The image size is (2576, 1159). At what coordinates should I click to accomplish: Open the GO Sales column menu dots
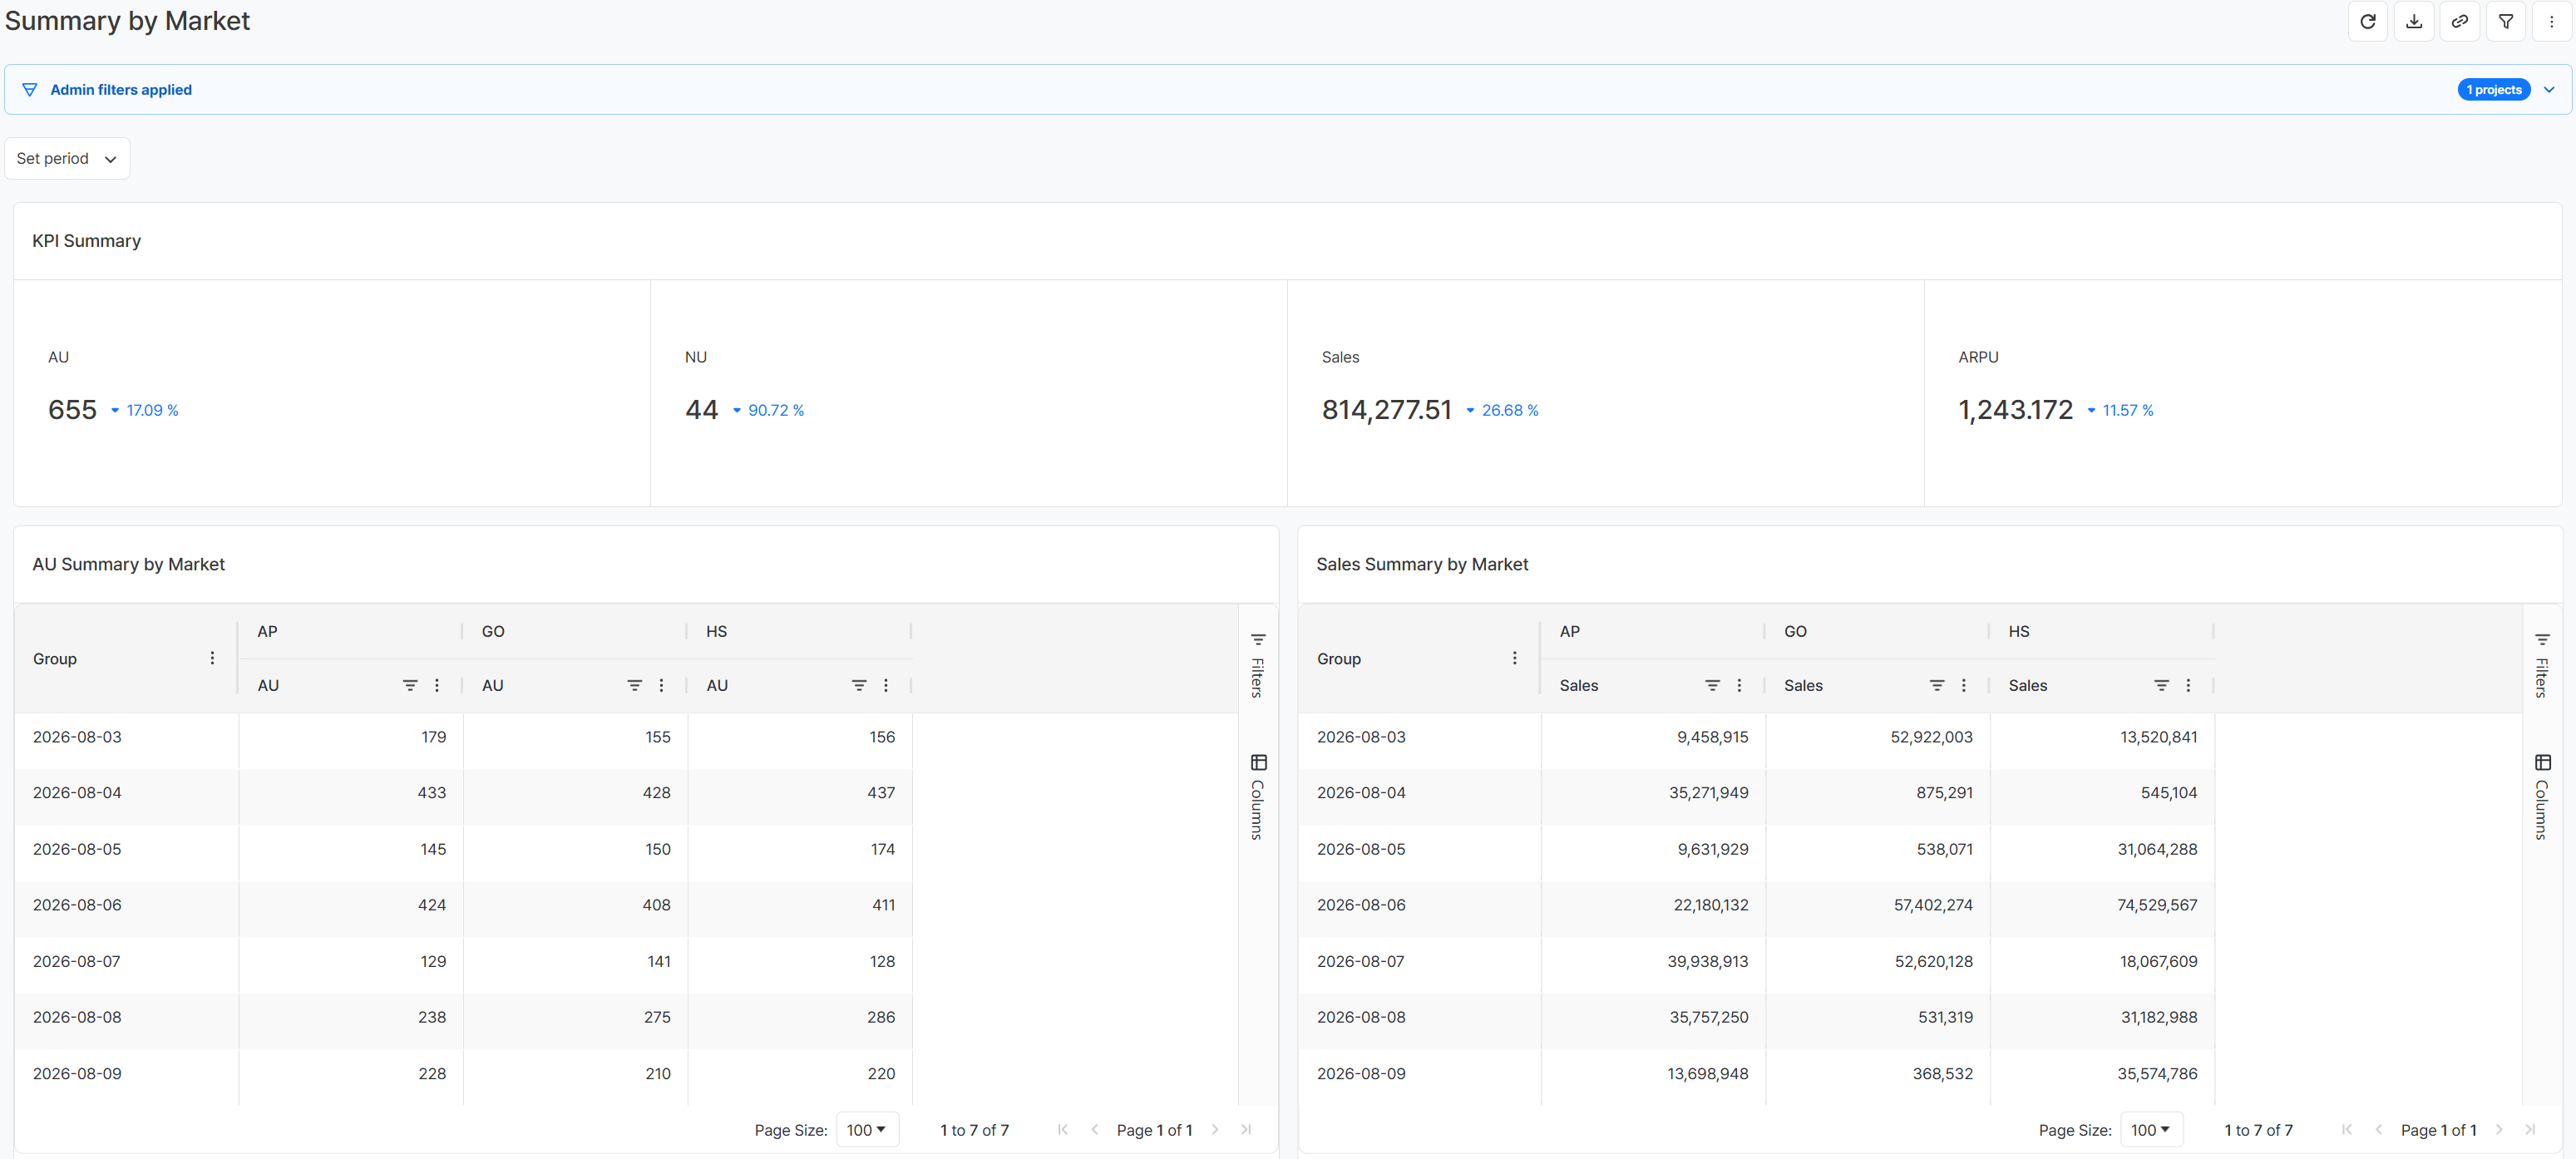coord(1964,685)
